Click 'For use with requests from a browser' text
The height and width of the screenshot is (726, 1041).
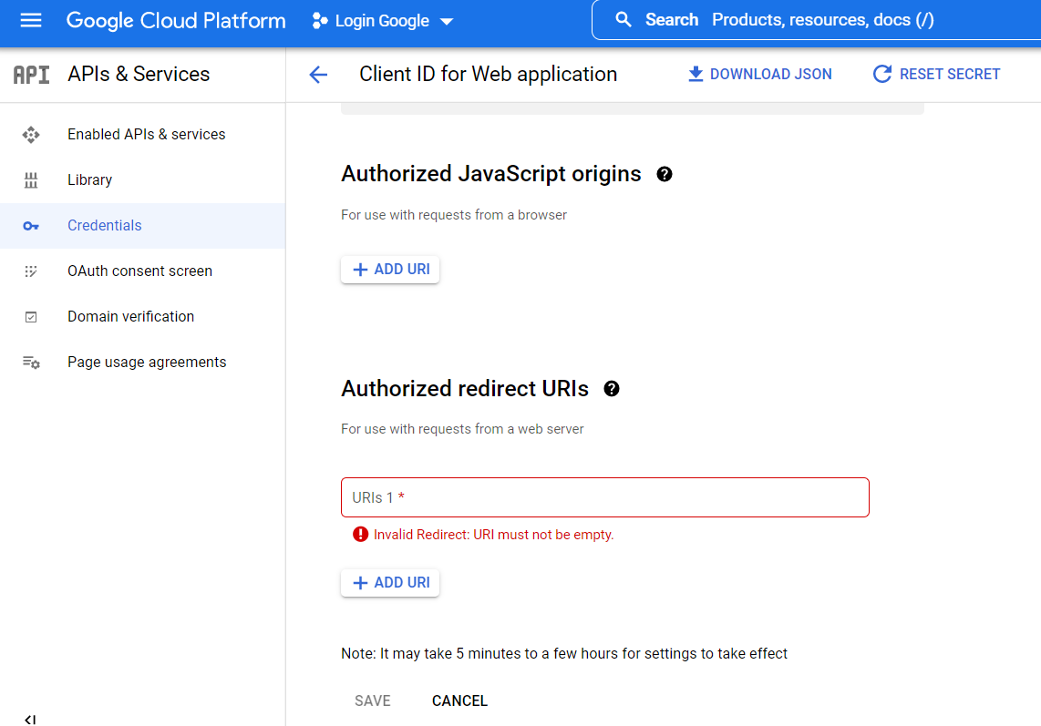pyautogui.click(x=454, y=215)
